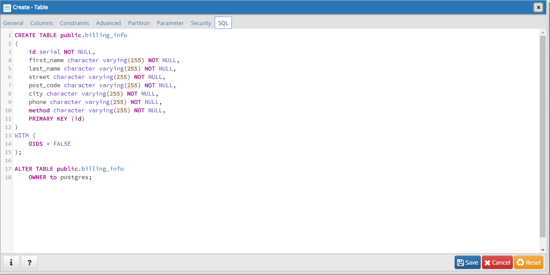Click the vertical scrollbar thumb
The width and height of the screenshot is (550, 275).
coord(543,136)
